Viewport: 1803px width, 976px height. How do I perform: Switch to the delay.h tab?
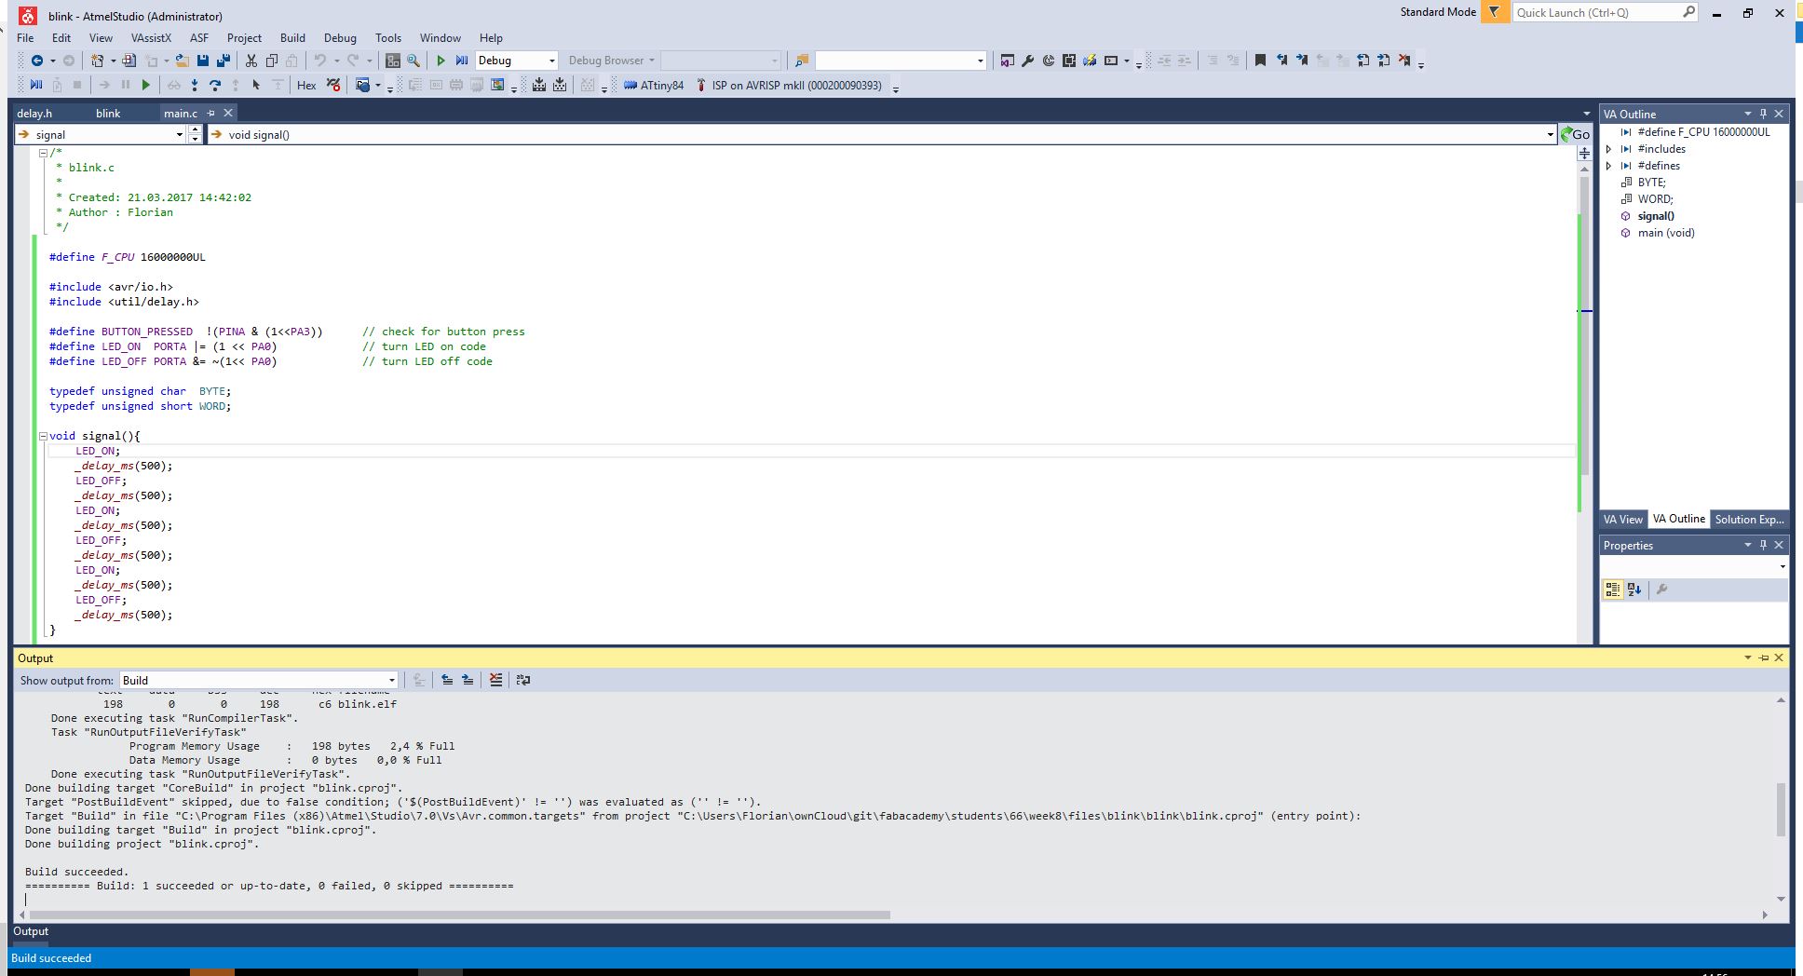34,113
